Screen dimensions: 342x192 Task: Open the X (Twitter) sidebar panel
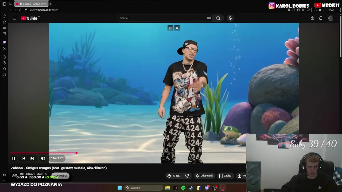(4, 48)
